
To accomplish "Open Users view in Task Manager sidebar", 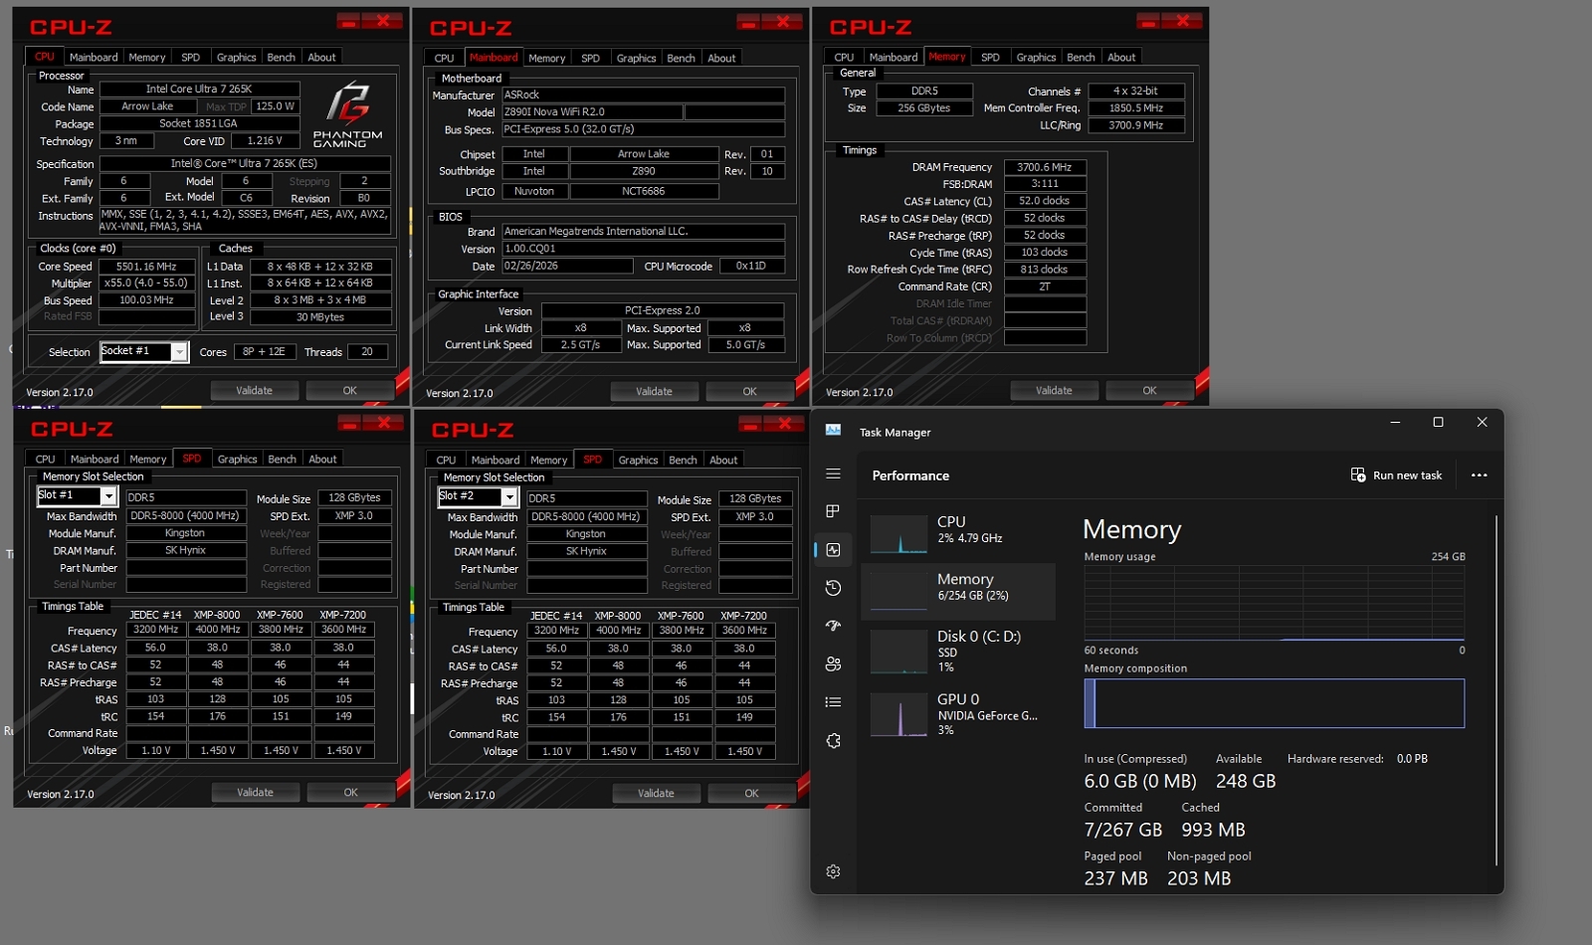I will point(833,663).
